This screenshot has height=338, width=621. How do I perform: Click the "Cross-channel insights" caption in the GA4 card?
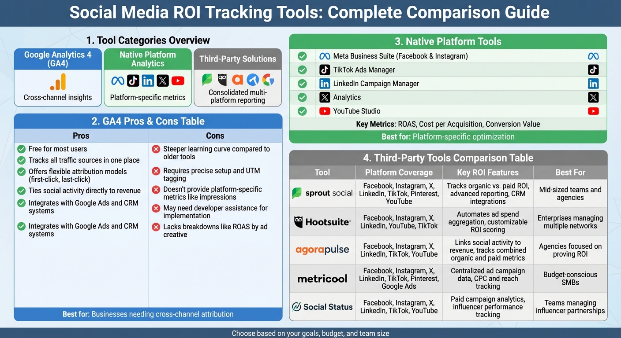point(58,98)
